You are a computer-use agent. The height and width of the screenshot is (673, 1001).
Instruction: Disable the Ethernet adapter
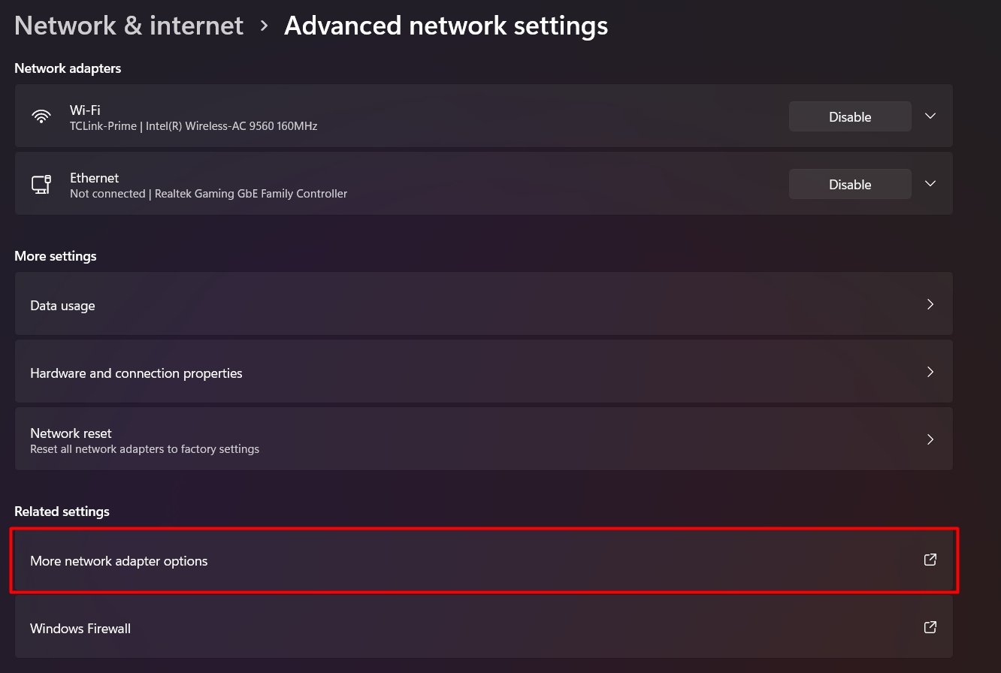click(849, 184)
